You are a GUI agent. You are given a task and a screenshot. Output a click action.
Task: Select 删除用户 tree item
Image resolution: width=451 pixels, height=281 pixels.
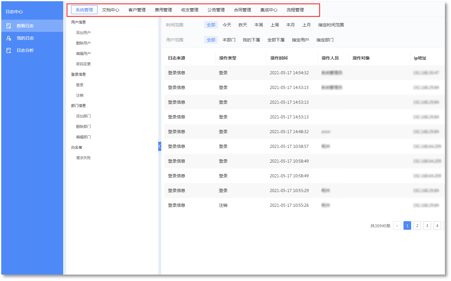click(x=83, y=43)
